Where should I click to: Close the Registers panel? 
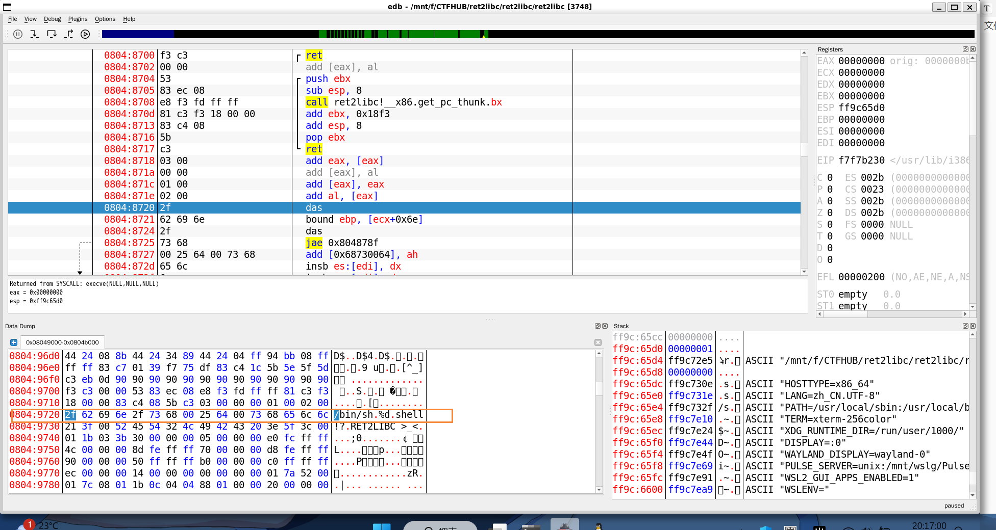point(973,49)
